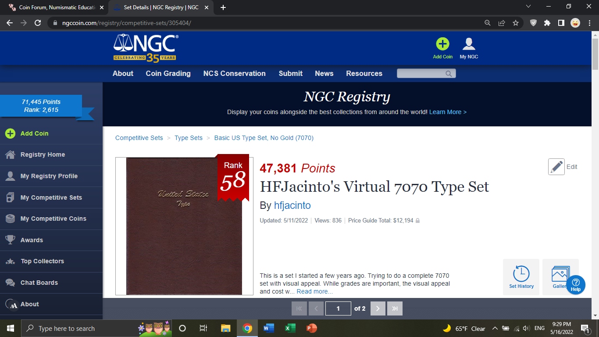The image size is (599, 337).
Task: Click the United States Type album thumbnail
Action: click(184, 226)
